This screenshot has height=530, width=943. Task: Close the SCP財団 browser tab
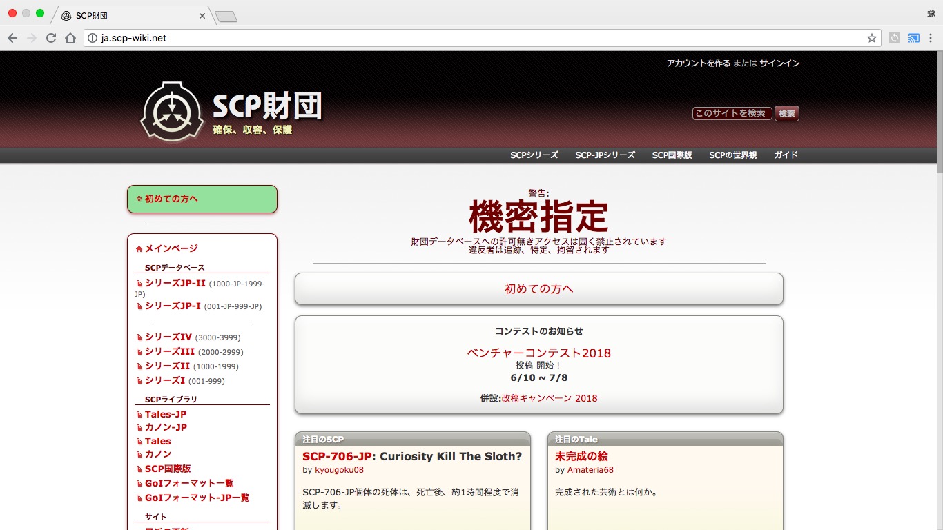pos(202,15)
